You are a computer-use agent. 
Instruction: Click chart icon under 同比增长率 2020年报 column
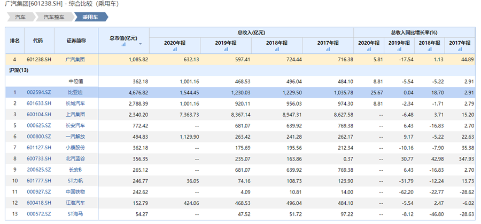pyautogui.click(x=369, y=49)
